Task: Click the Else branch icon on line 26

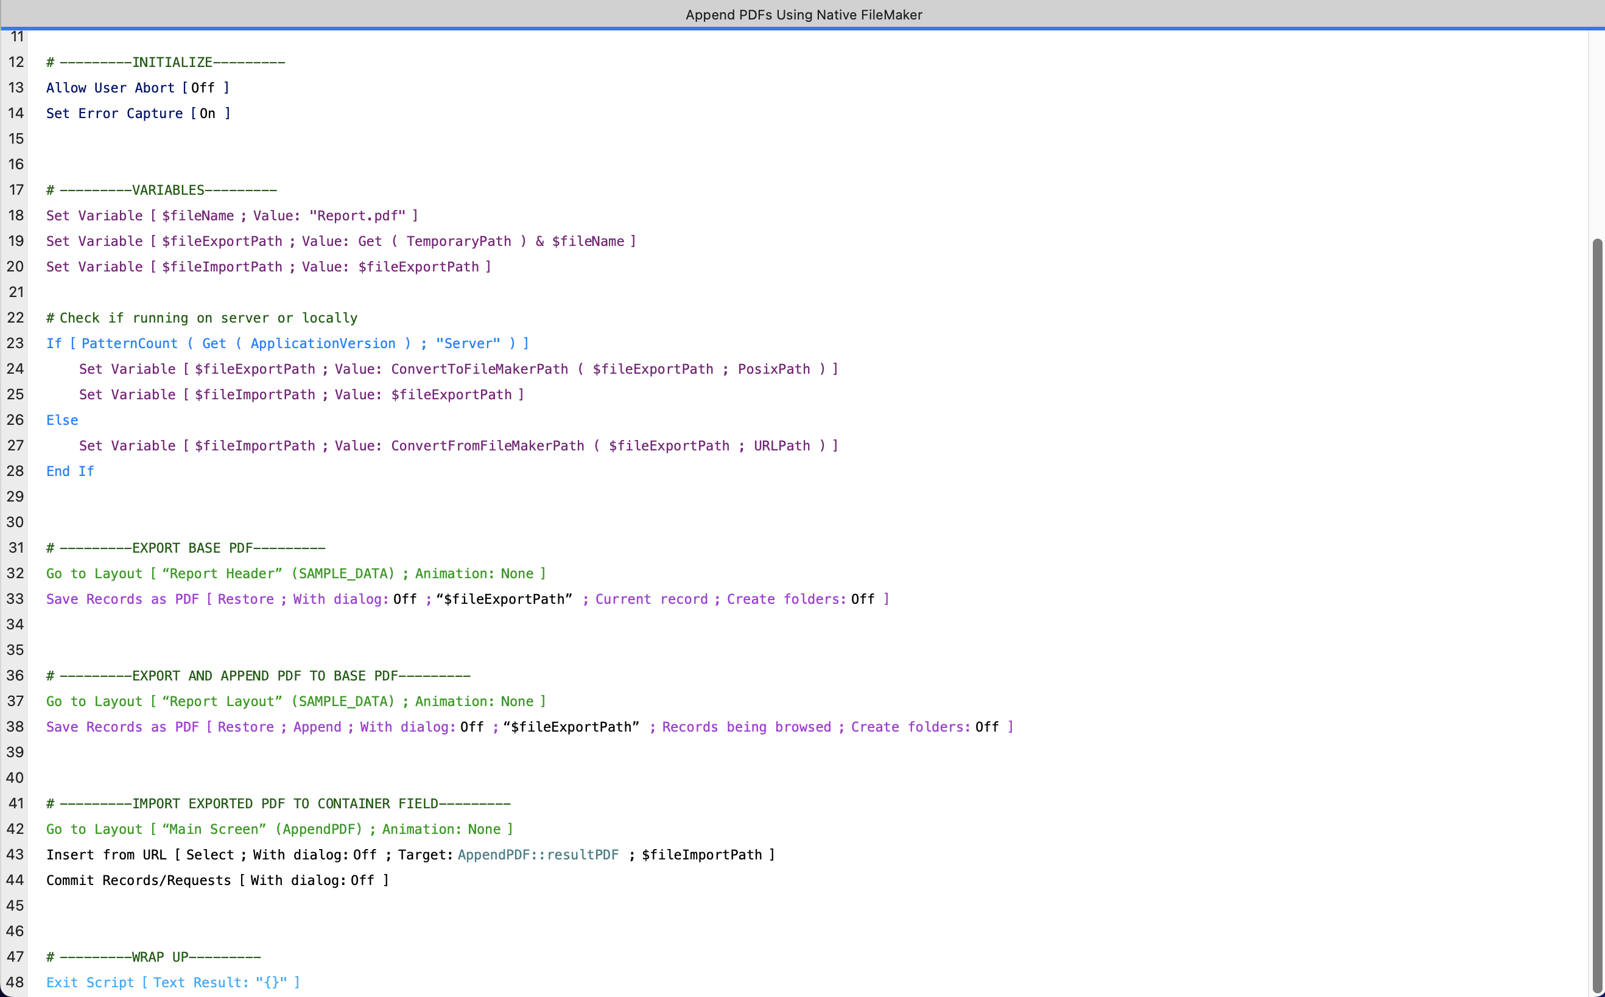Action: [62, 419]
